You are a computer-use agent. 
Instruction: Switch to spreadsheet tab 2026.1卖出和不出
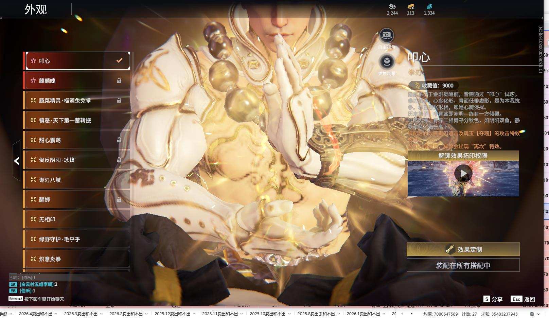(x=364, y=314)
